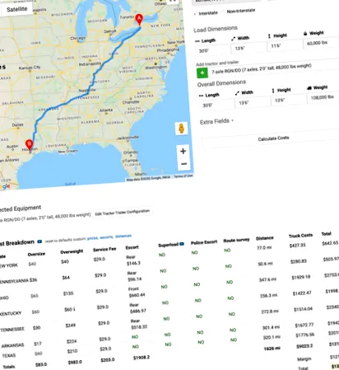Open the custom distances link
This screenshot has width=339, height=370.
click(x=123, y=236)
